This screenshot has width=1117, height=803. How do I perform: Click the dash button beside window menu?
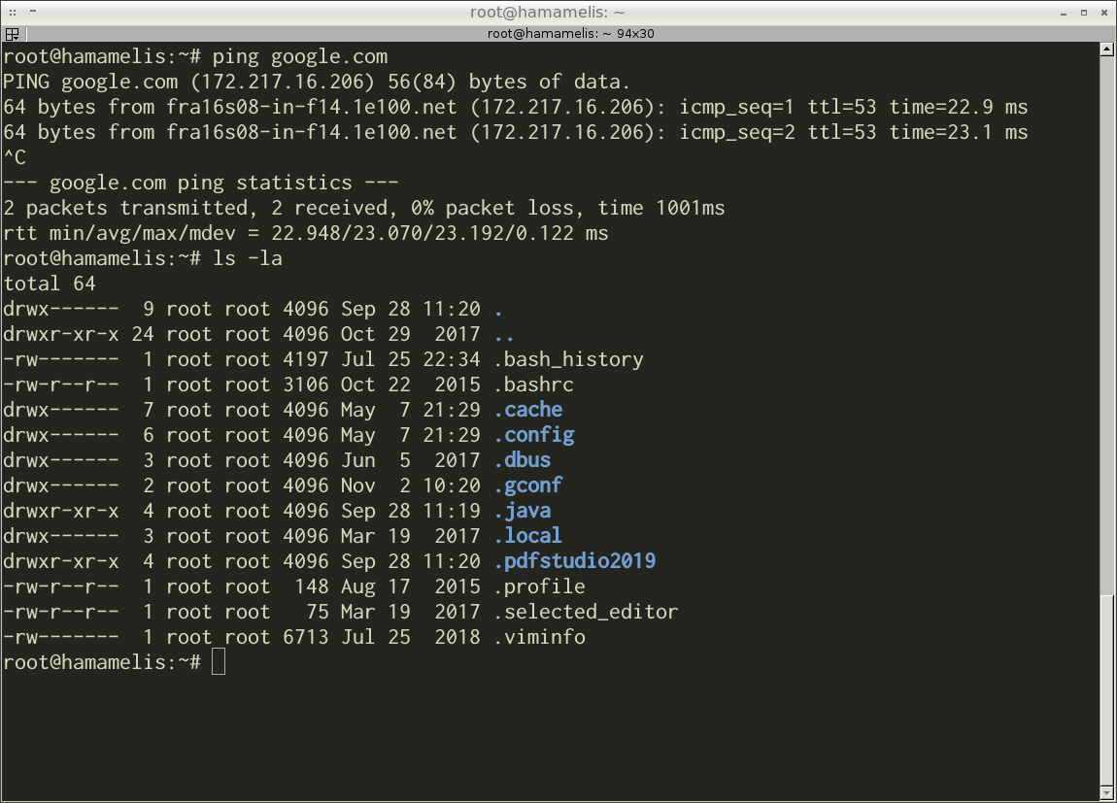[x=32, y=12]
